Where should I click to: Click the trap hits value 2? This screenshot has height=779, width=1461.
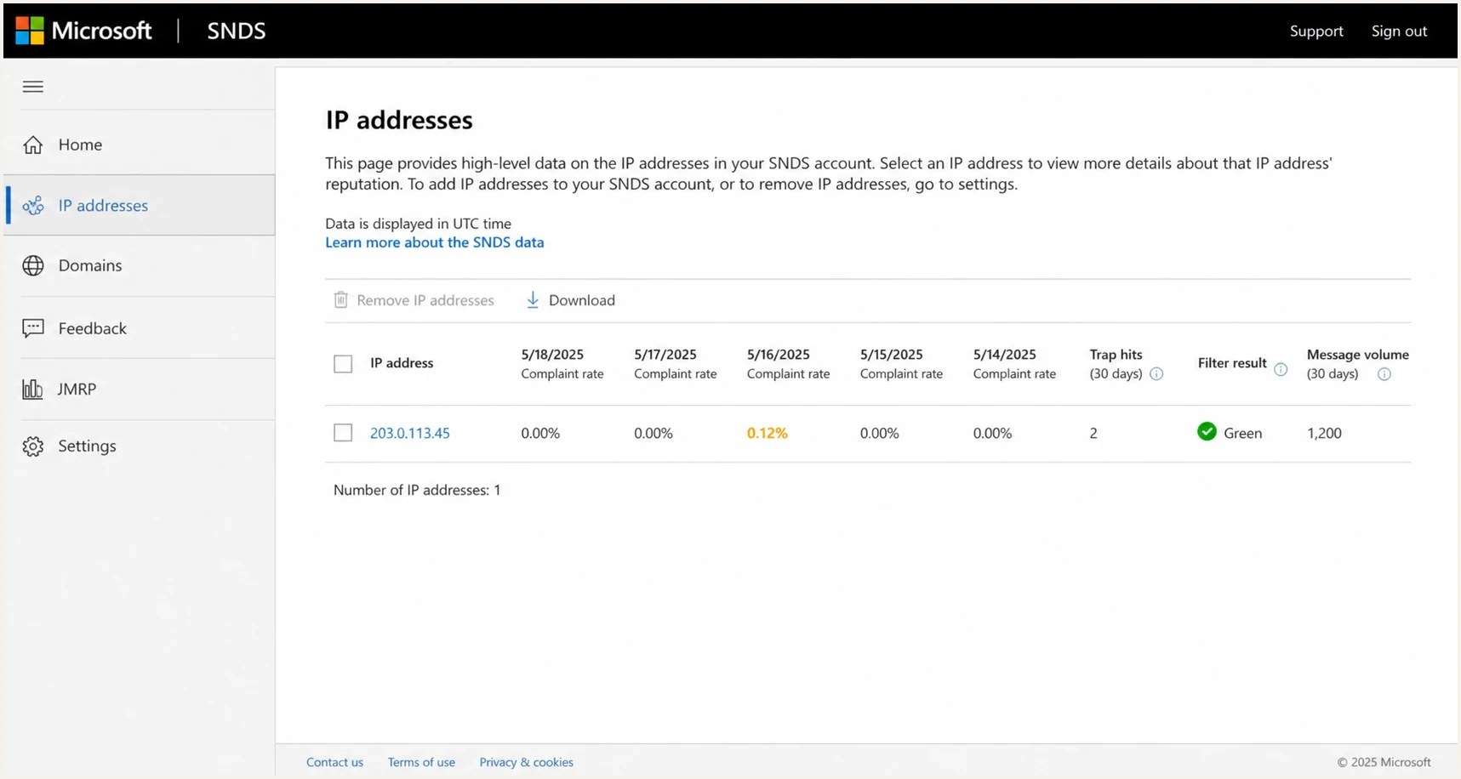1093,433
